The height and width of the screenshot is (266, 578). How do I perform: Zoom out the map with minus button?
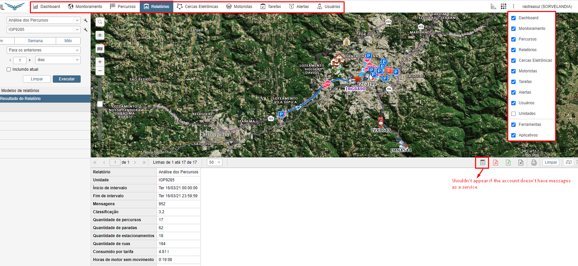100,71
